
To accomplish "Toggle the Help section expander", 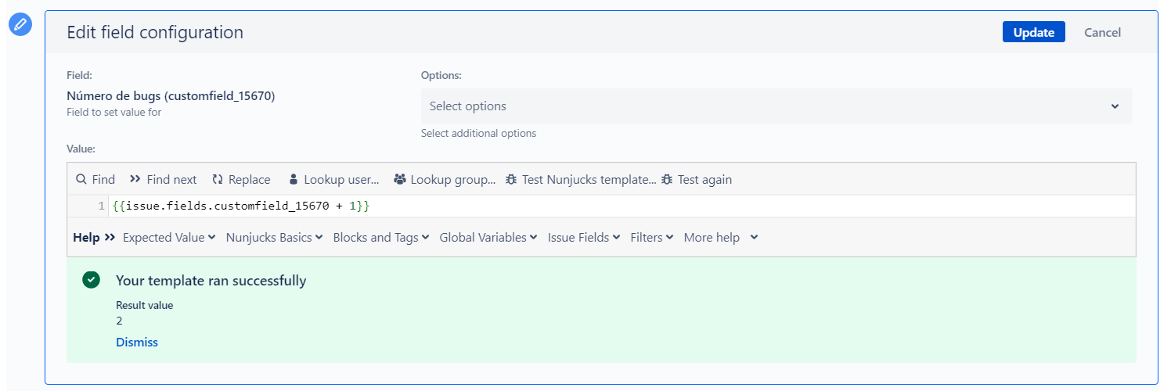I will point(94,237).
